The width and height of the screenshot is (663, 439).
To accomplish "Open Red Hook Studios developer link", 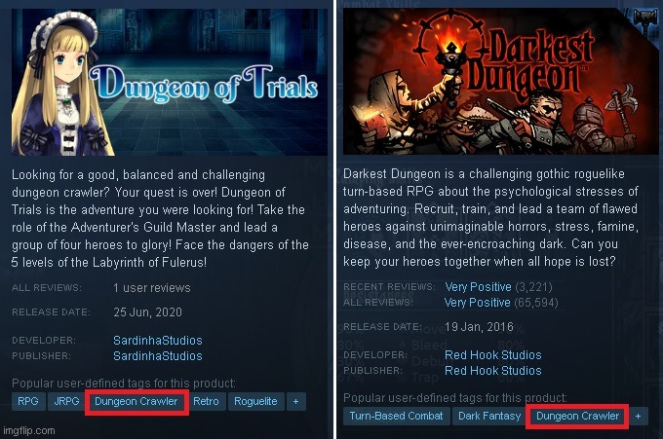I will (x=493, y=355).
